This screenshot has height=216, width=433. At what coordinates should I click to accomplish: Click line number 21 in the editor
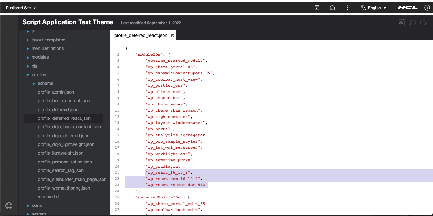[x=117, y=172]
